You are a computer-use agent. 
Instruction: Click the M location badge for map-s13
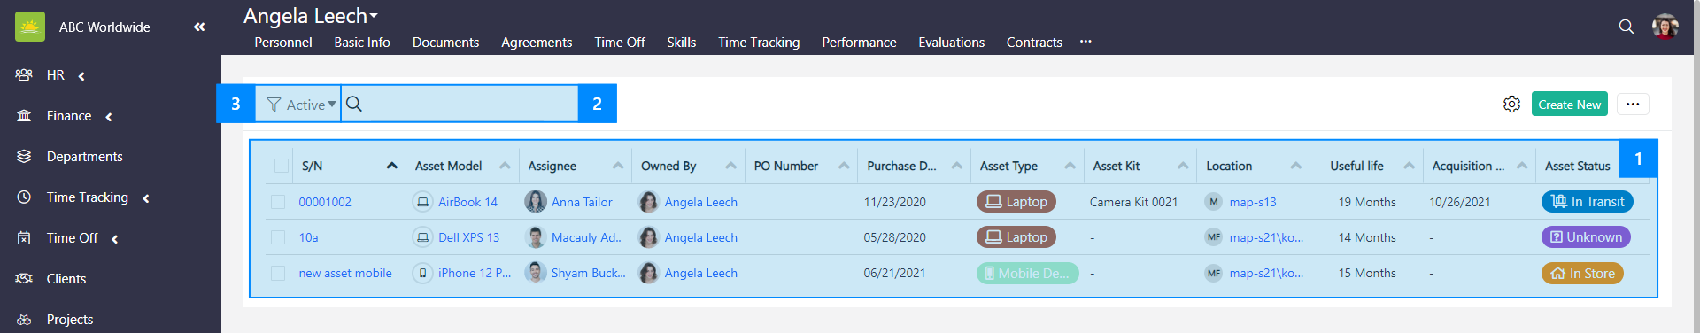(x=1214, y=202)
